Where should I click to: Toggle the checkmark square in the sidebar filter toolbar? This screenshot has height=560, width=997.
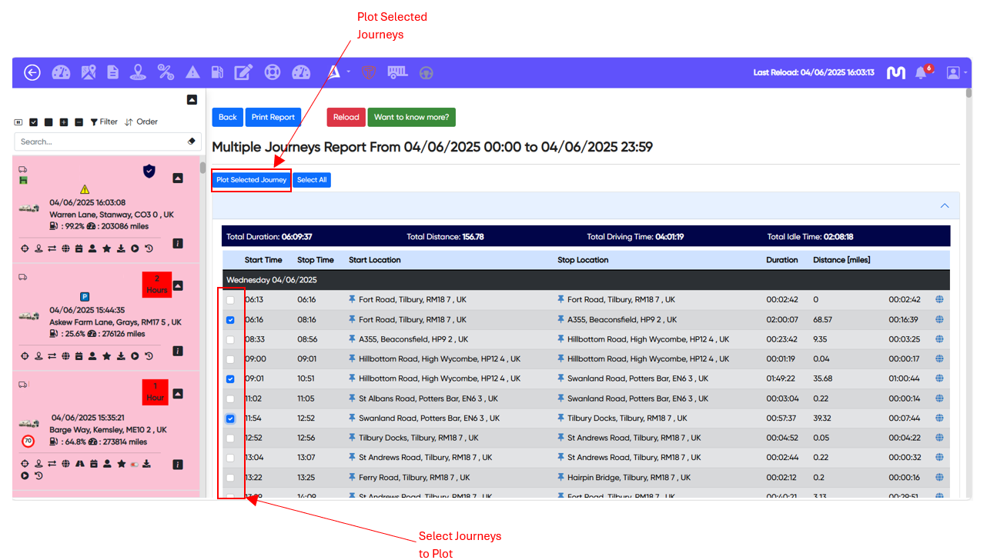coord(33,122)
